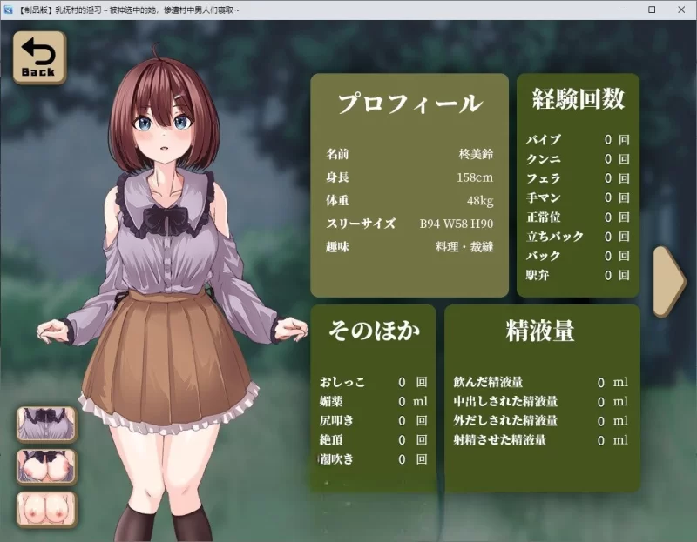Click the 48kg weight value
The width and height of the screenshot is (697, 542).
pos(480,201)
